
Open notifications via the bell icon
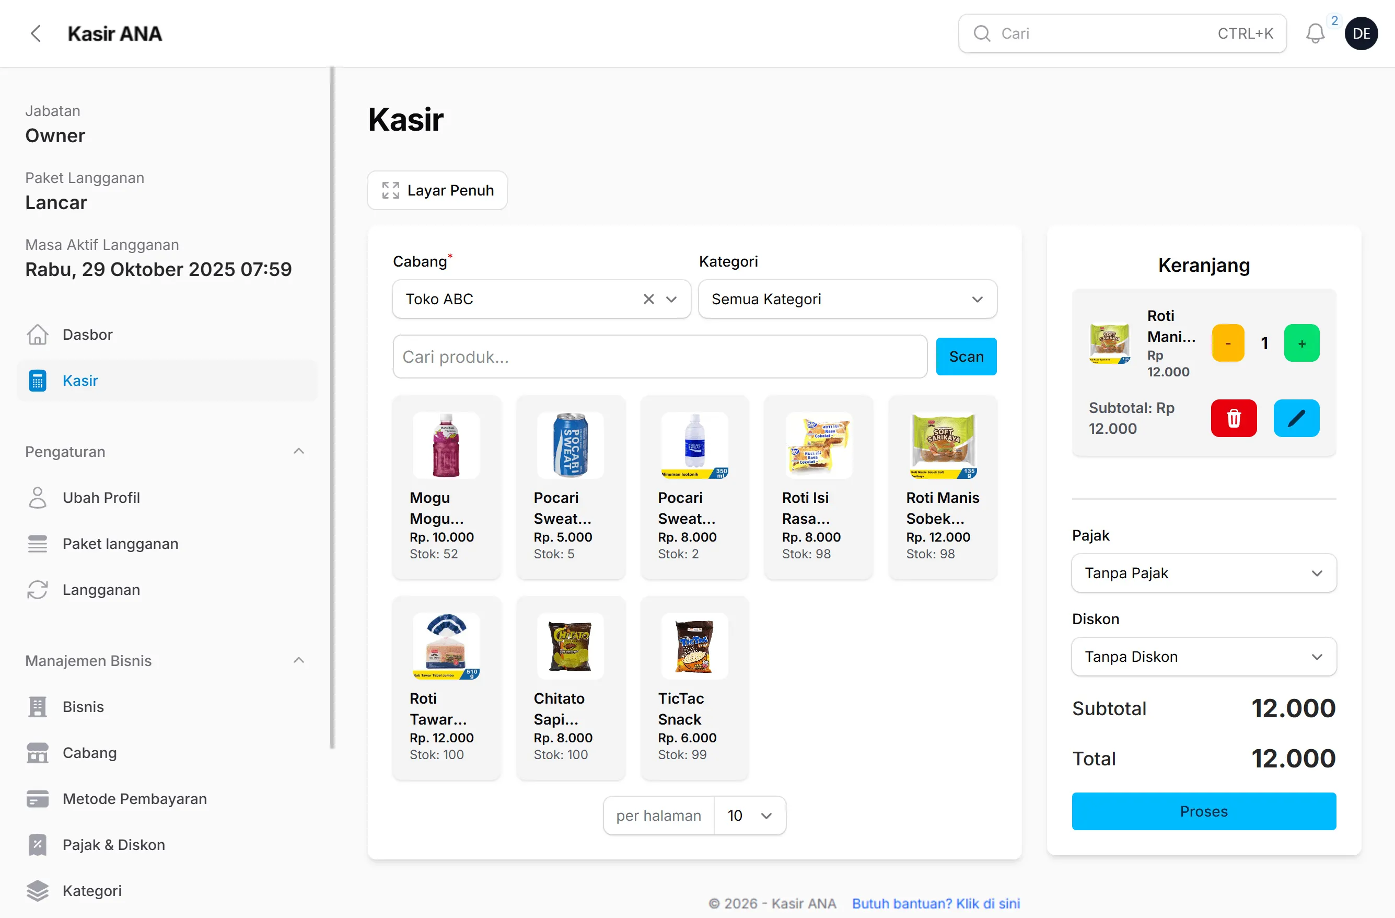(1317, 33)
